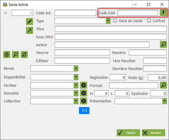Click the magic wand icon

coord(30,30)
